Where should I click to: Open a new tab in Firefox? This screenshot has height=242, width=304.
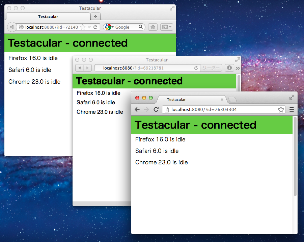(95, 17)
